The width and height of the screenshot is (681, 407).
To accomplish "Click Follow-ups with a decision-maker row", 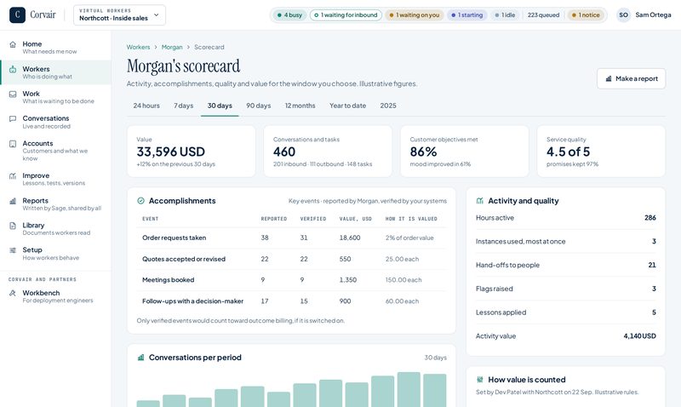I will (291, 301).
